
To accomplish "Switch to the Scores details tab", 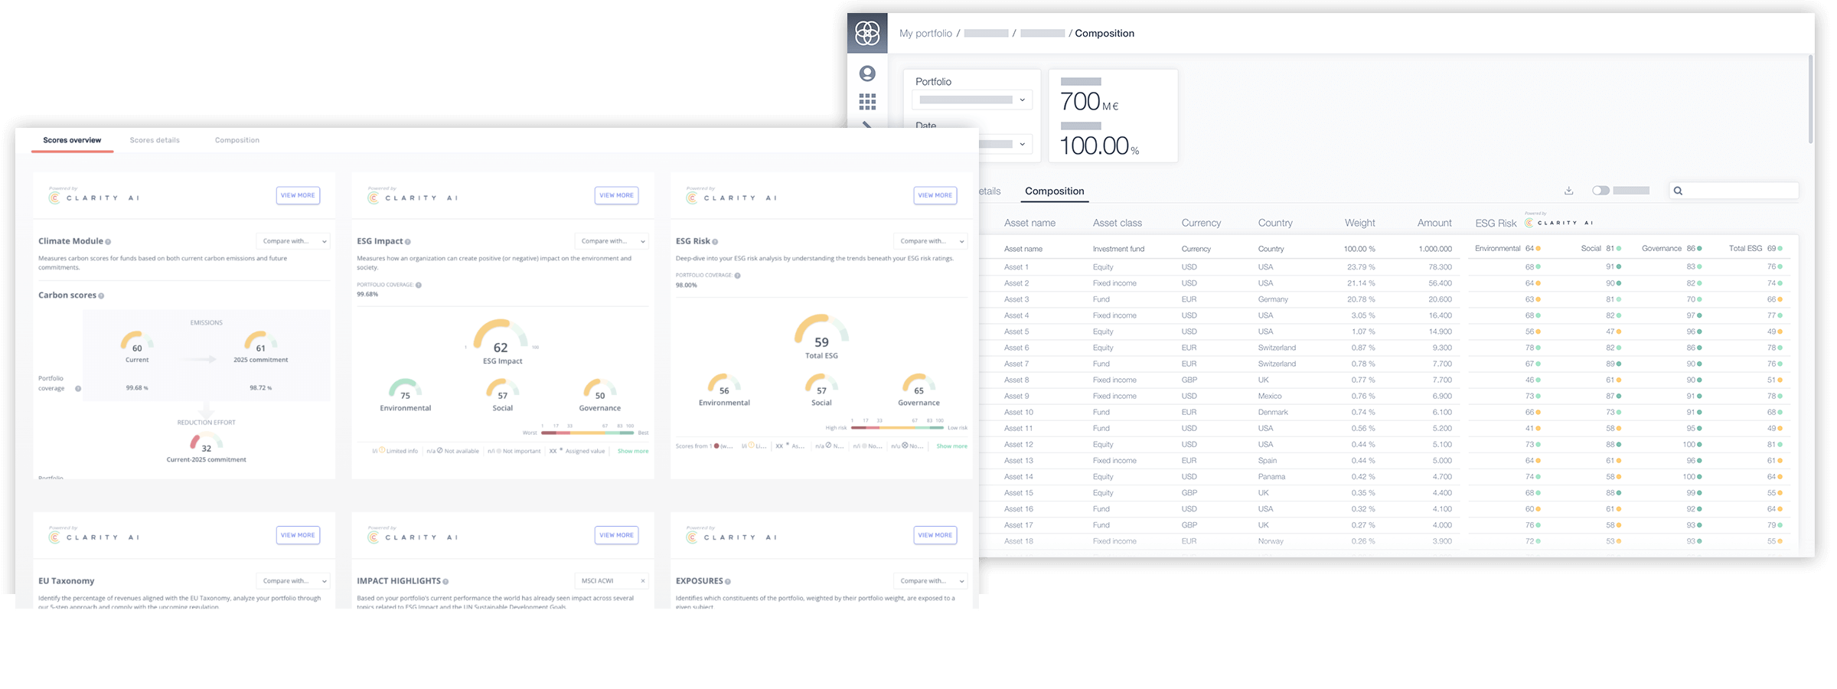I will (155, 140).
